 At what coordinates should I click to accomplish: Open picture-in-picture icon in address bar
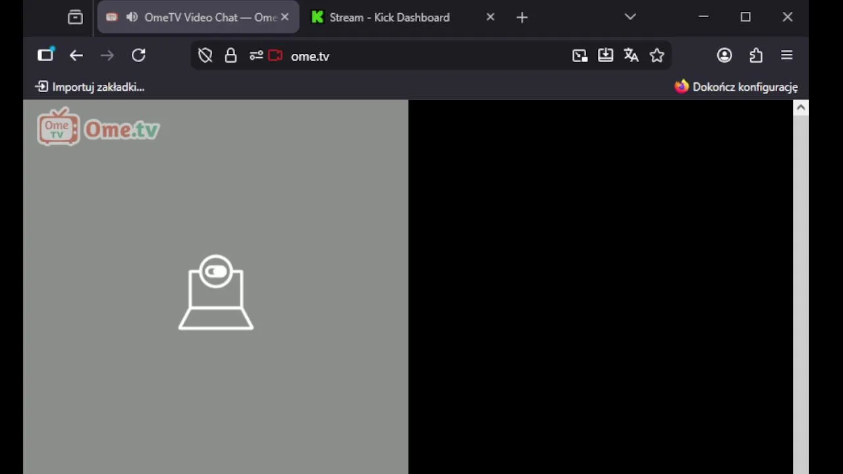point(580,56)
